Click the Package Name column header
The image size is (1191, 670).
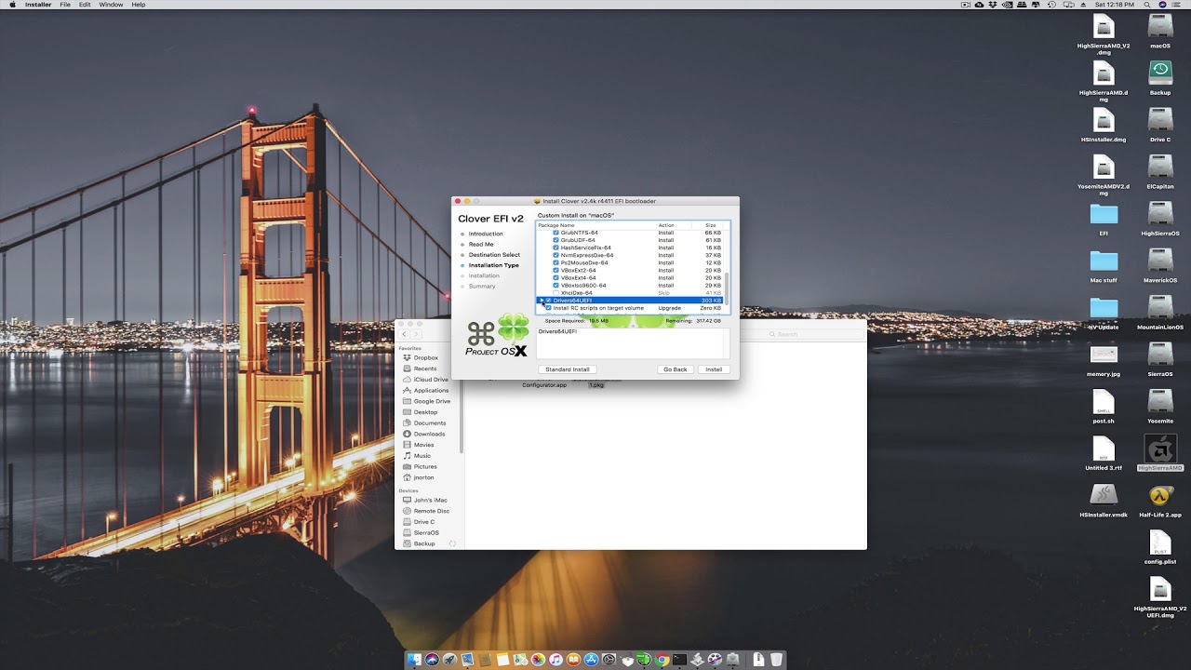pos(556,225)
